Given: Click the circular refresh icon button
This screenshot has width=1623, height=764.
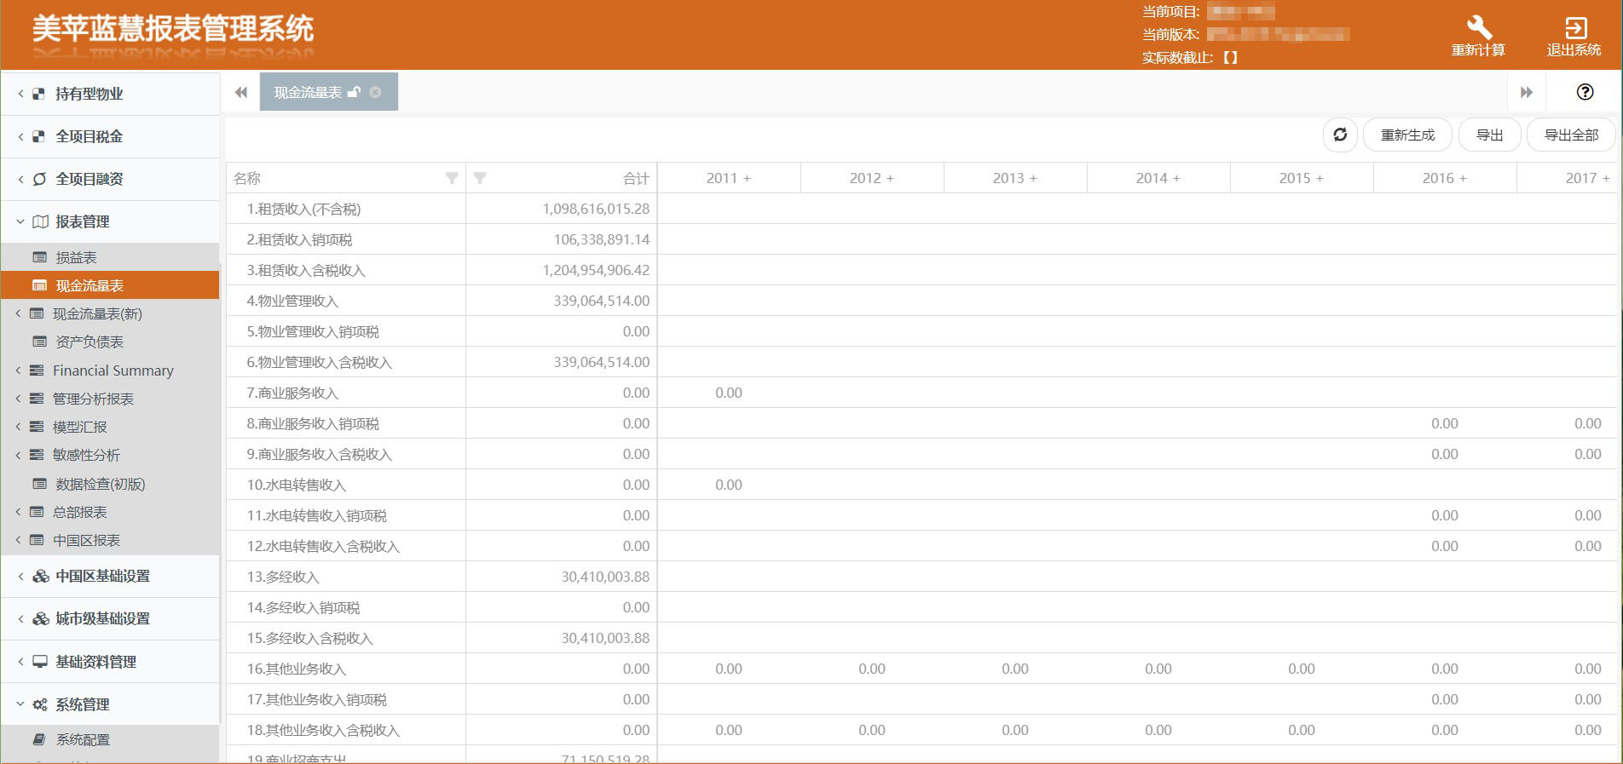Looking at the screenshot, I should [1340, 135].
